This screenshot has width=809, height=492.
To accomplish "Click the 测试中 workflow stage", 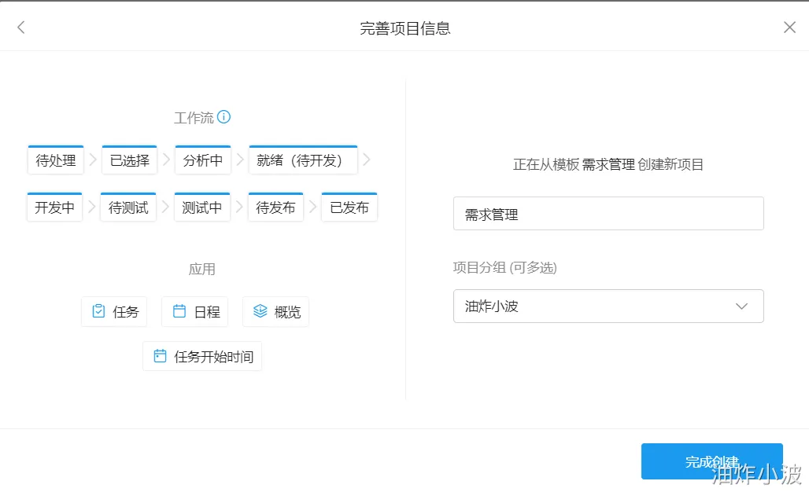I will tap(202, 207).
